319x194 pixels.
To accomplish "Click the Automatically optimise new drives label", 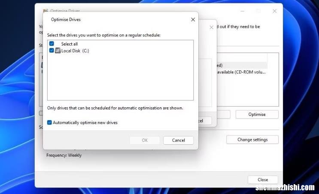I will click(x=85, y=123).
